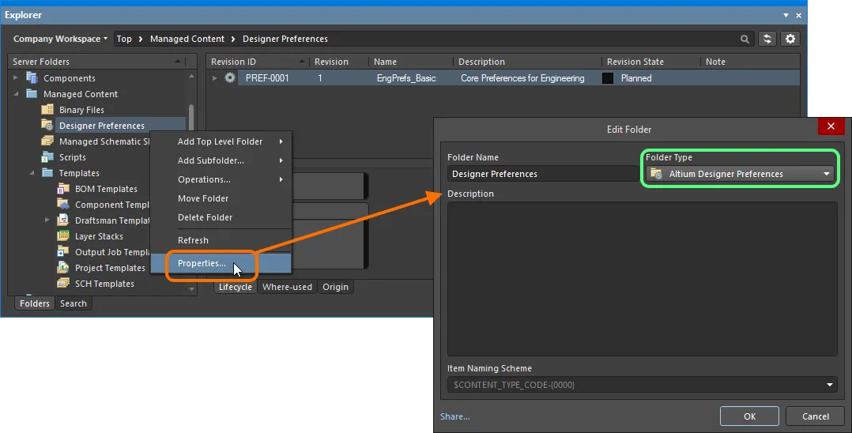Viewport: 852px width, 433px height.
Task: Click Managed Content in the breadcrumb
Action: coord(187,39)
